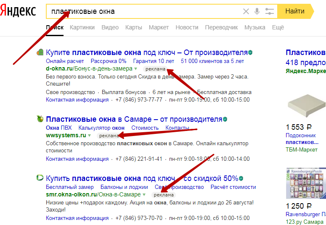326x225 pixels.
Task: Switch to the Новости tab
Action: tap(187, 27)
